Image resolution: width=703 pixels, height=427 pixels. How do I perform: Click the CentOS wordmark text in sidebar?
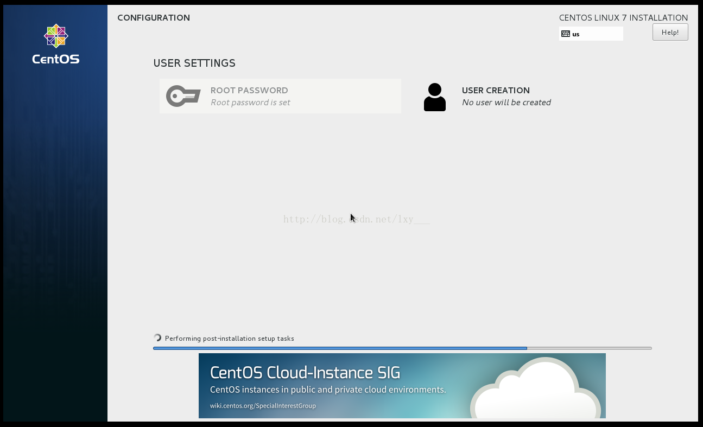tap(56, 59)
